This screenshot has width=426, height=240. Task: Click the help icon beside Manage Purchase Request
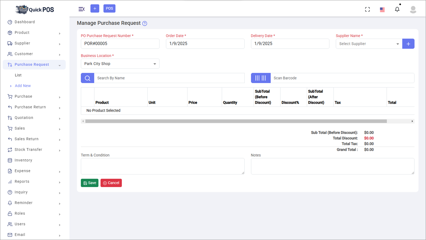pos(144,23)
